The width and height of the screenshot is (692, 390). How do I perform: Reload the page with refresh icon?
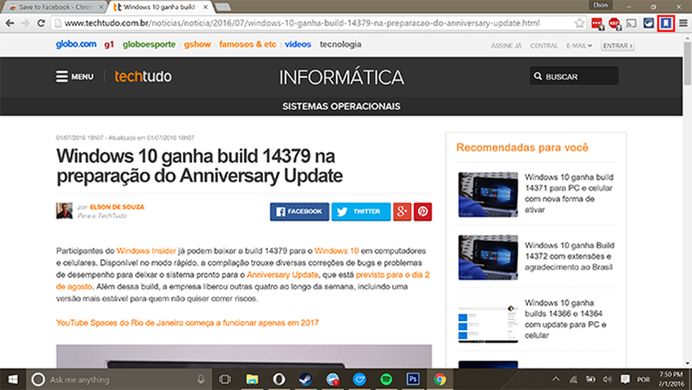pyautogui.click(x=41, y=23)
